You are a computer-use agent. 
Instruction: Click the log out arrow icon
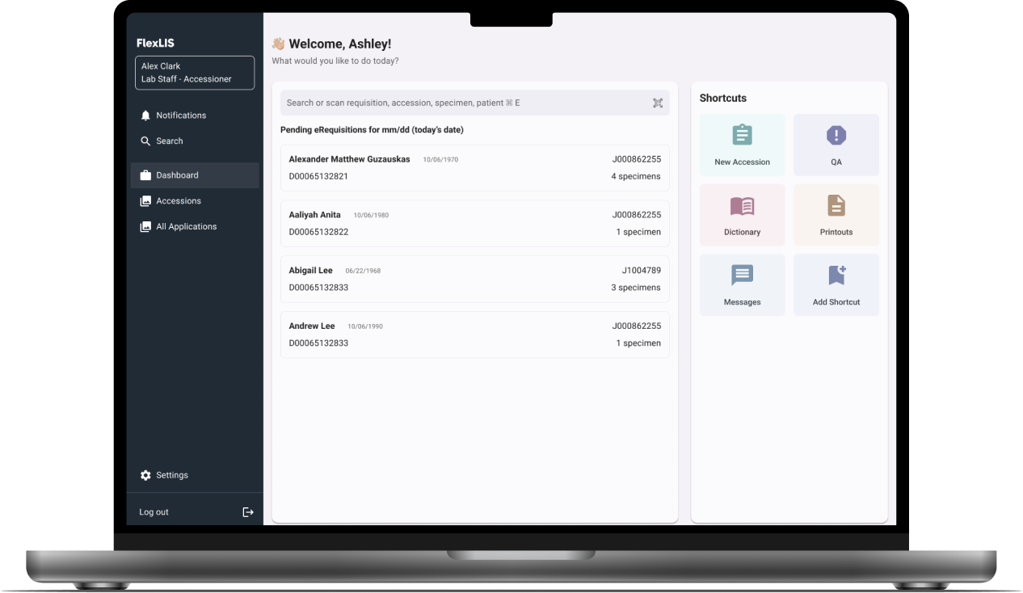point(248,512)
